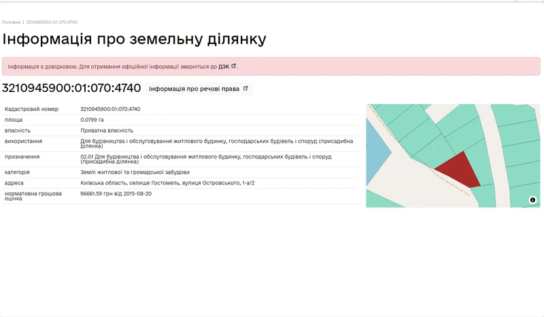Click the area value 0.0799 га
Viewport: 544px width, 317px height.
pyautogui.click(x=92, y=120)
